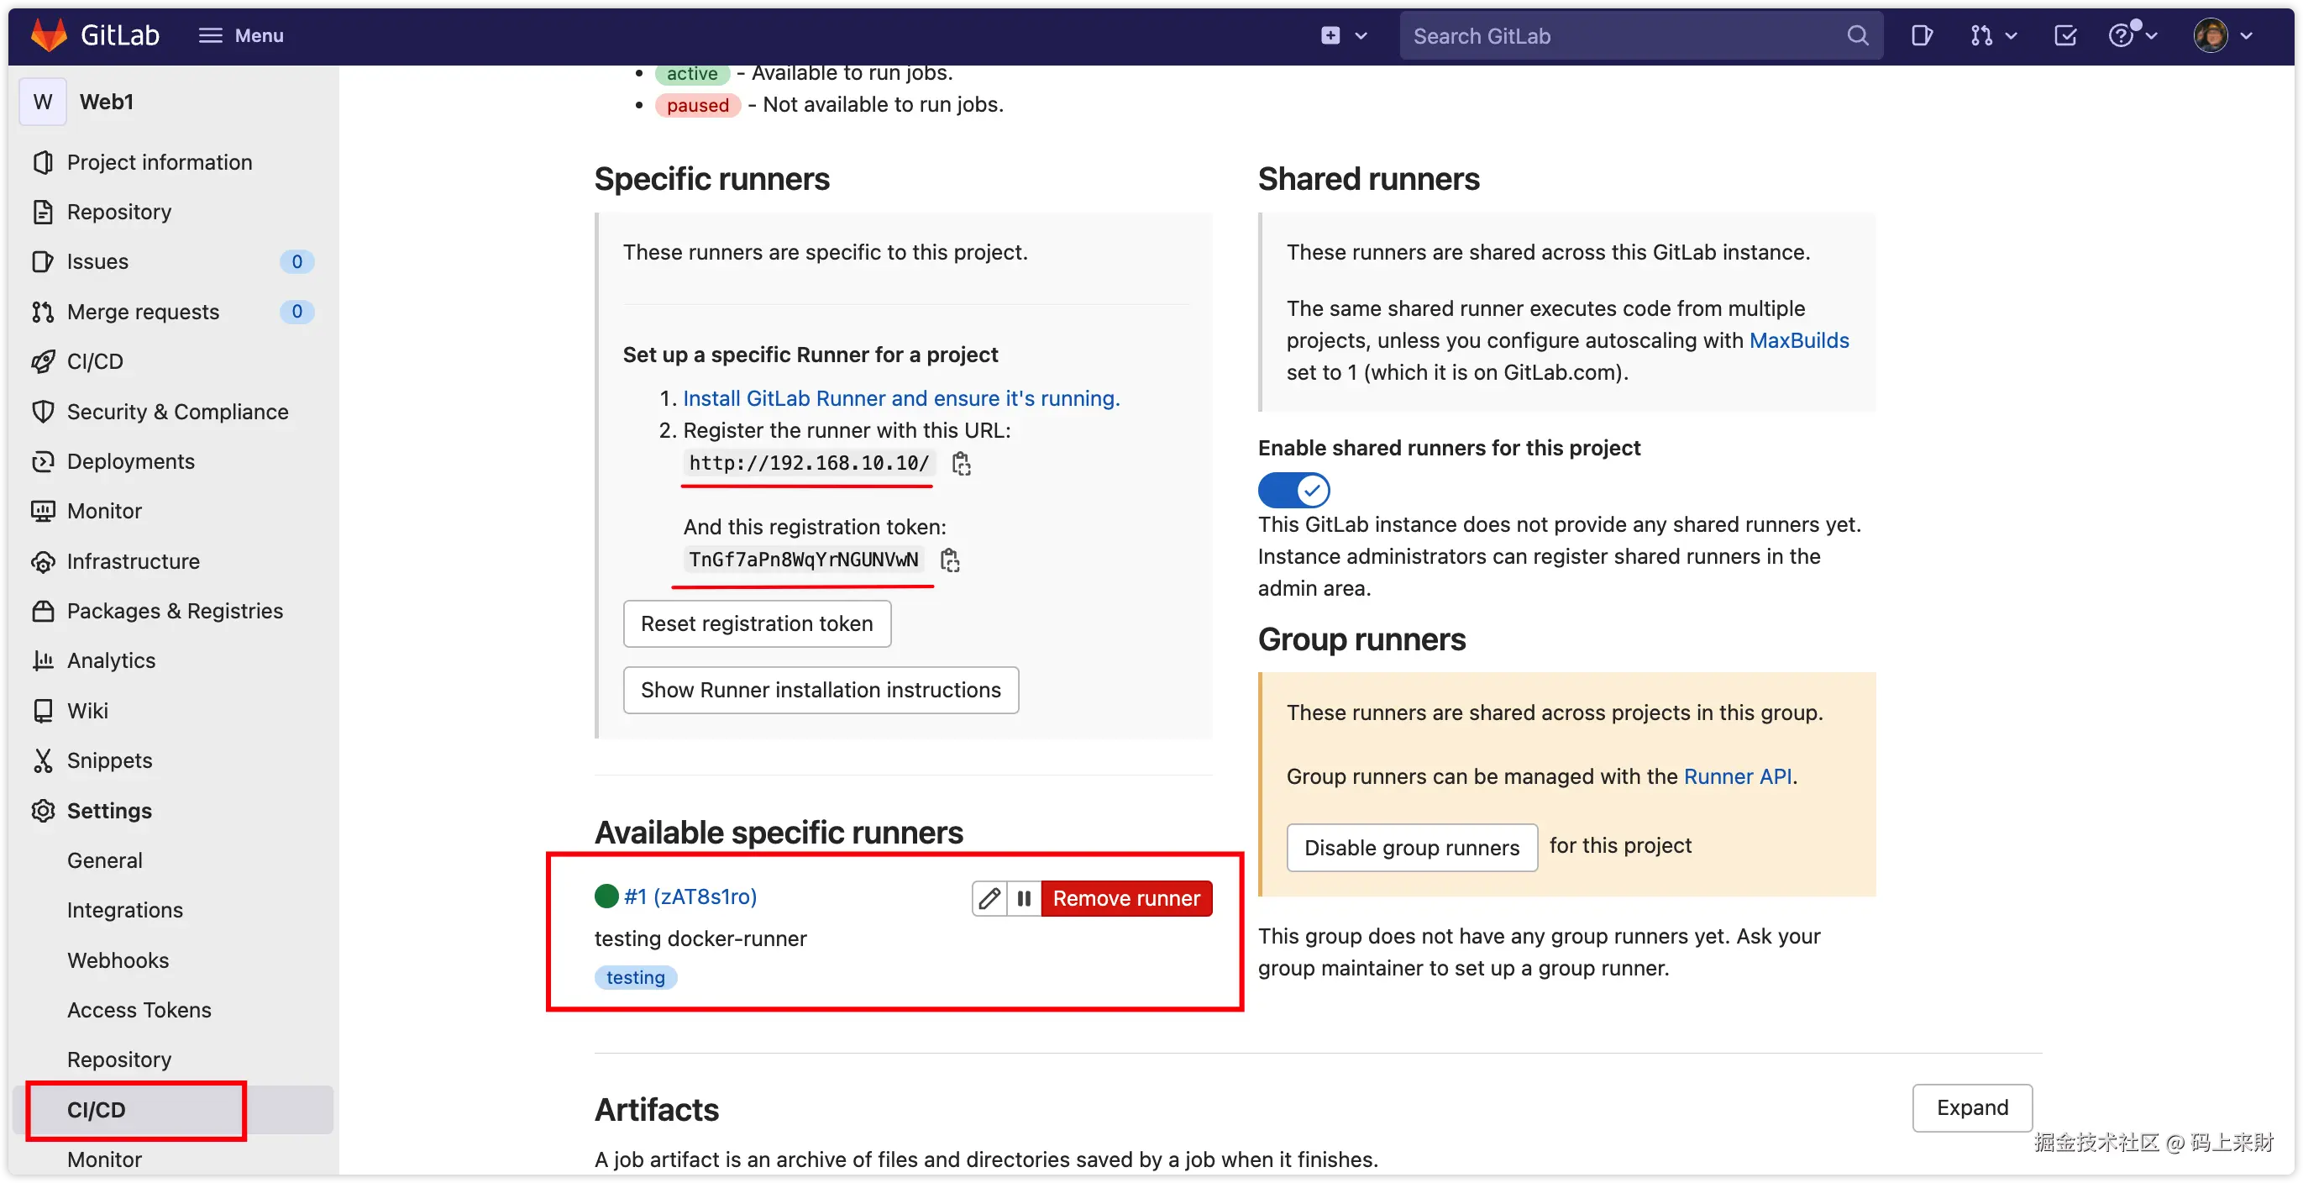Viewport: 2303px width, 1183px height.
Task: Click Remove runner button
Action: [x=1125, y=898]
